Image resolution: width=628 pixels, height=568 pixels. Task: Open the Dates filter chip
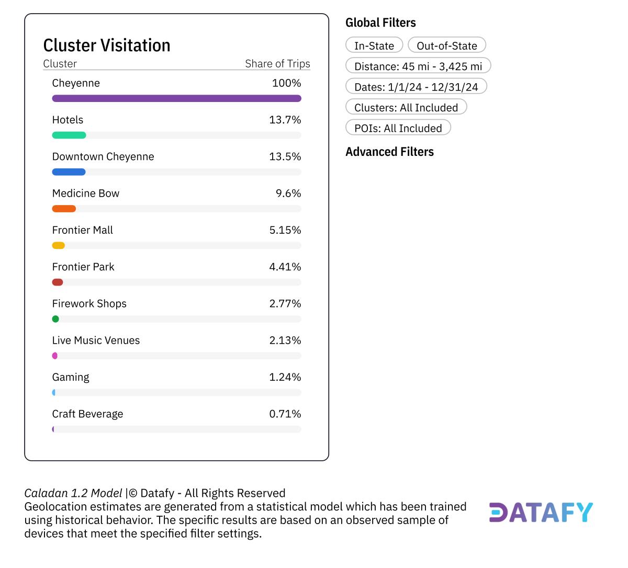pos(416,87)
